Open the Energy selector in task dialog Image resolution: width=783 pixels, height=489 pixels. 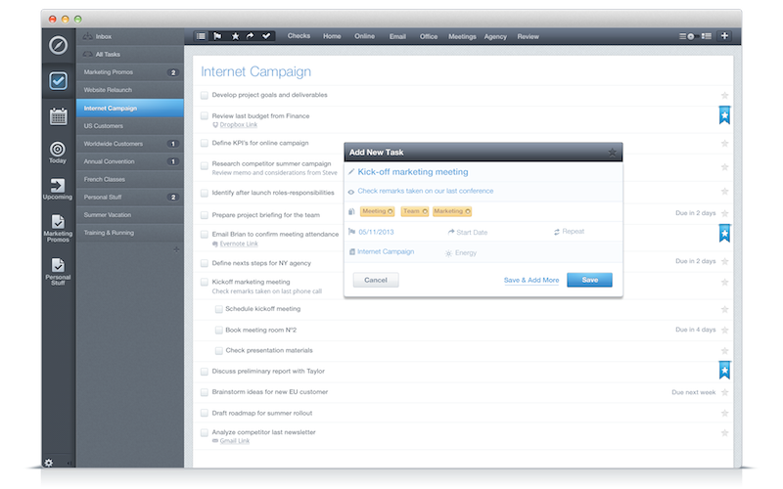[x=462, y=252]
